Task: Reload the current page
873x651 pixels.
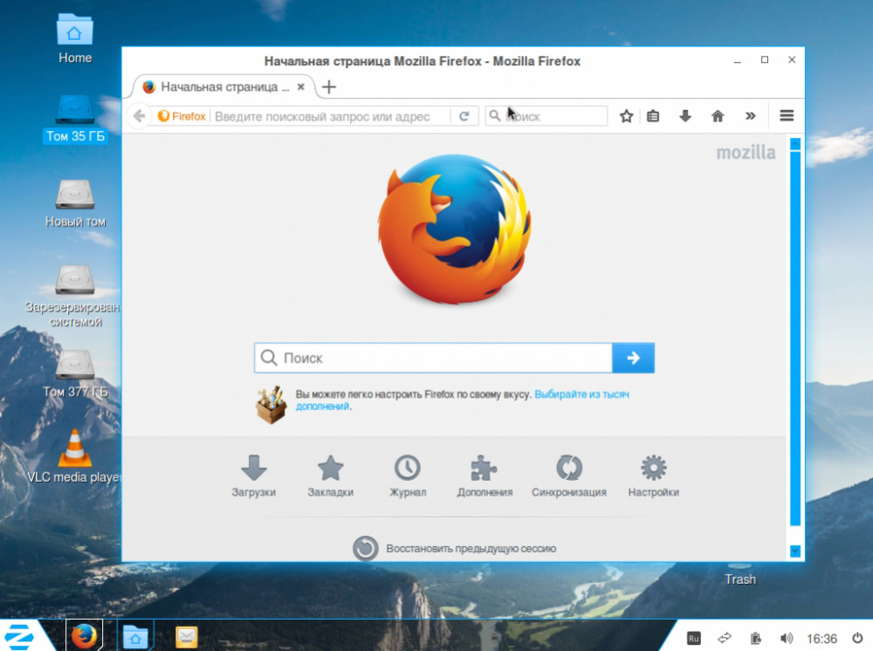Action: tap(464, 116)
